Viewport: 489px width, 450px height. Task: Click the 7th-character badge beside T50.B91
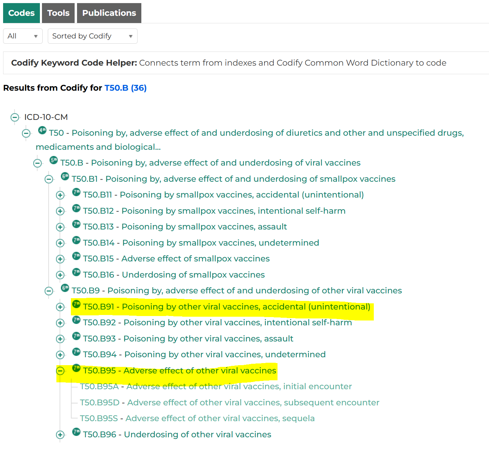coord(76,304)
